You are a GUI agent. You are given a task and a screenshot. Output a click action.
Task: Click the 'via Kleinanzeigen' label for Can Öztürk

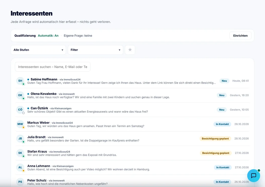pyautogui.click(x=61, y=108)
